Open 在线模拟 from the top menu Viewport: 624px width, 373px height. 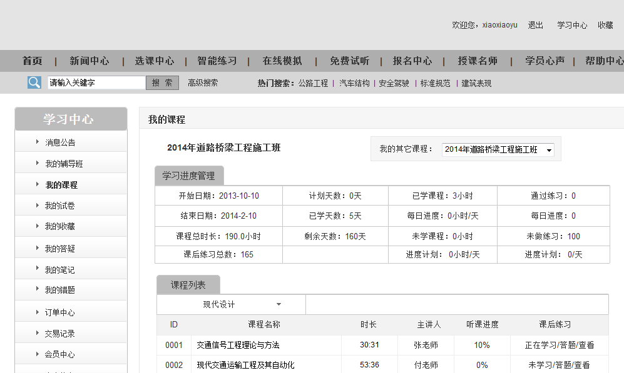(282, 61)
